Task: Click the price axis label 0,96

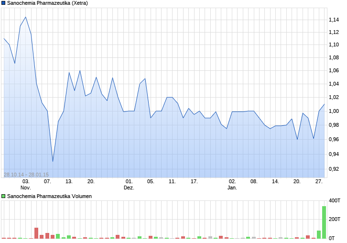Action: click(x=334, y=139)
